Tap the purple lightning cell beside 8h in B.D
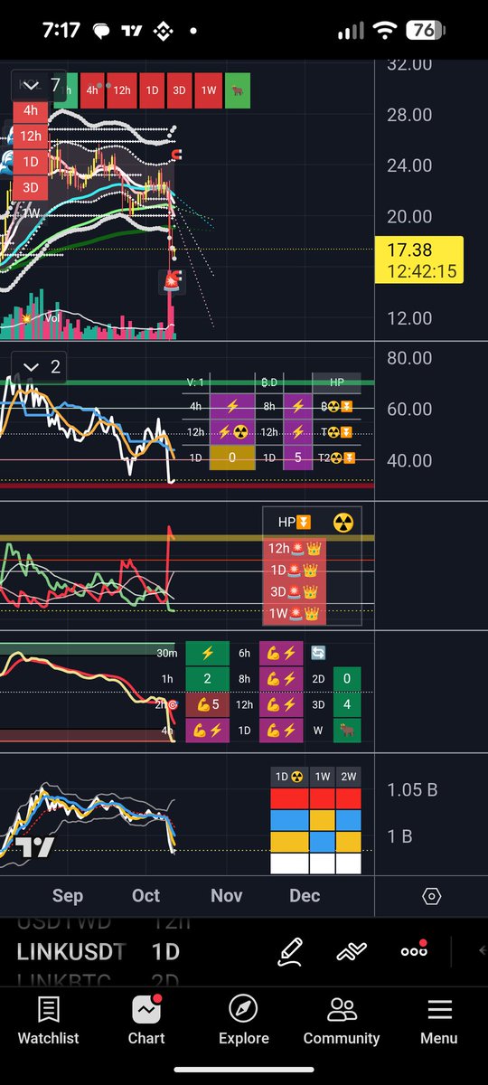 297,407
